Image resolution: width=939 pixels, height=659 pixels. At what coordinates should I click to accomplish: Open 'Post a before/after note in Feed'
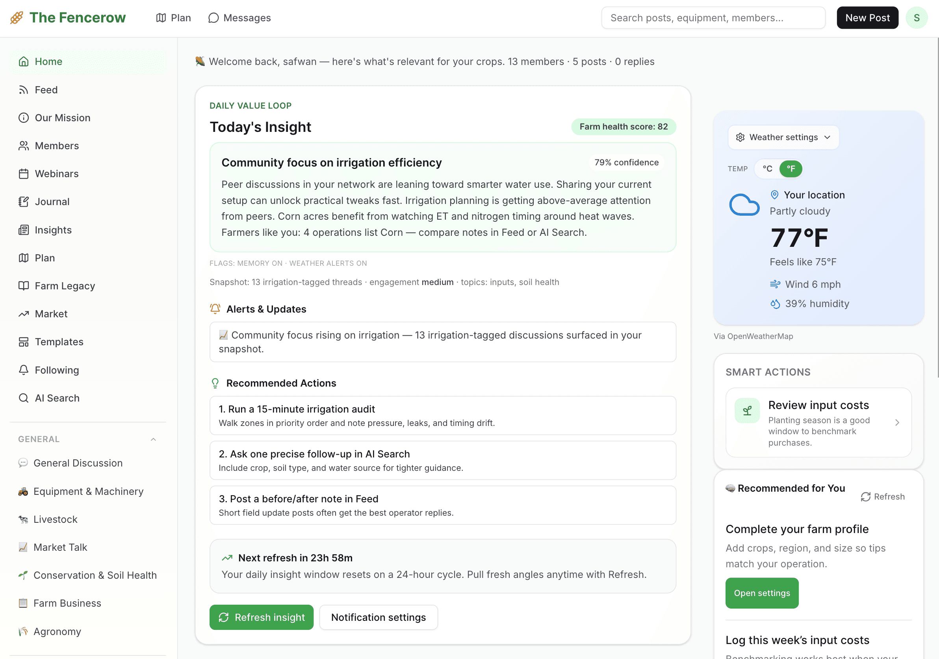click(x=442, y=505)
